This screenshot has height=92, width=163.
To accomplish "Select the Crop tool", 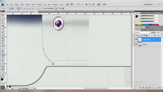I will click(3, 26).
